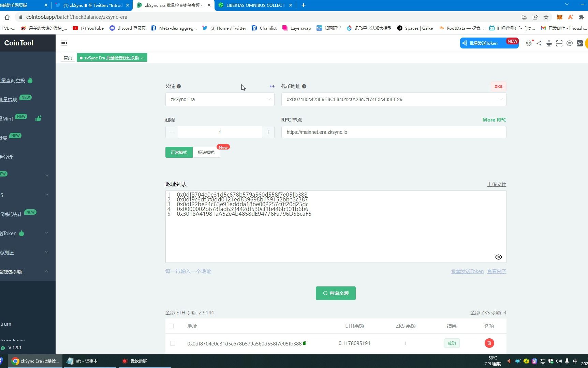Open the chat bubble feedback icon
Viewport: 588px width, 368px height.
point(570,43)
